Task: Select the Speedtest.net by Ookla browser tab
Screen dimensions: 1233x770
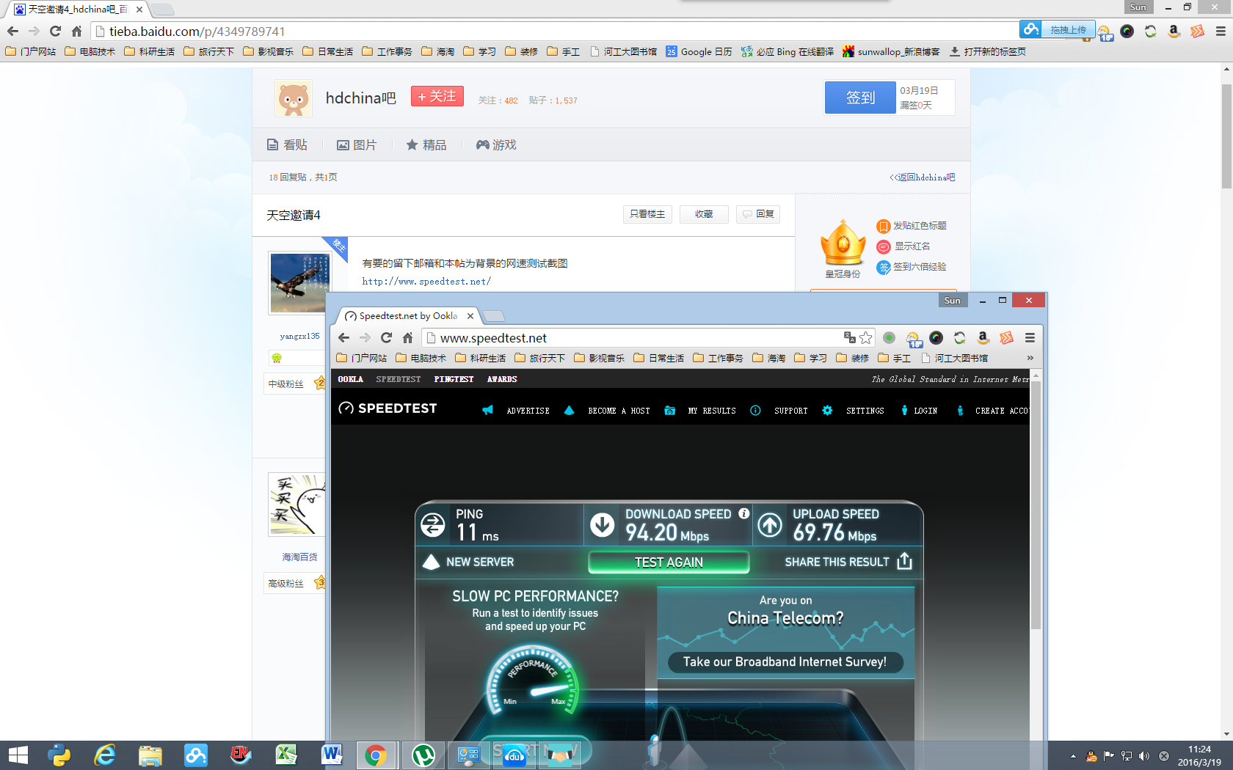Action: [409, 316]
